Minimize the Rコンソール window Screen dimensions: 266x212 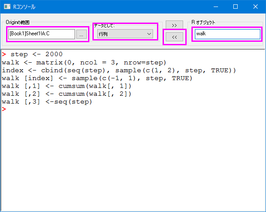tap(216, 7)
